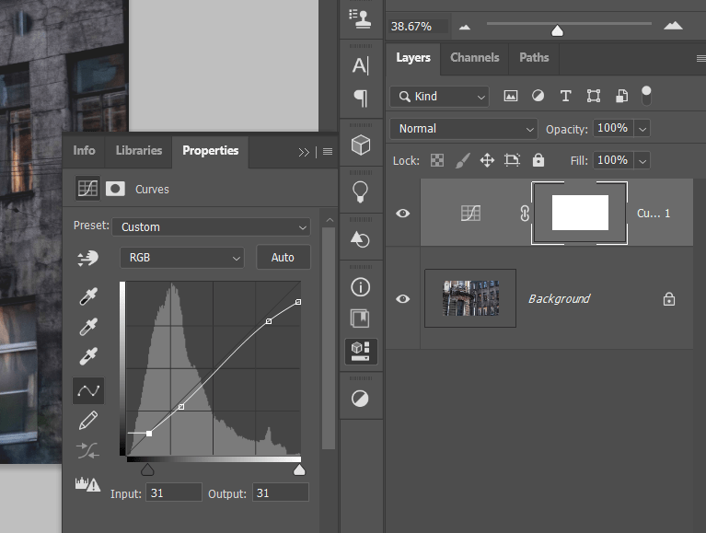Open the Character panel icon
The image size is (706, 533).
point(360,65)
